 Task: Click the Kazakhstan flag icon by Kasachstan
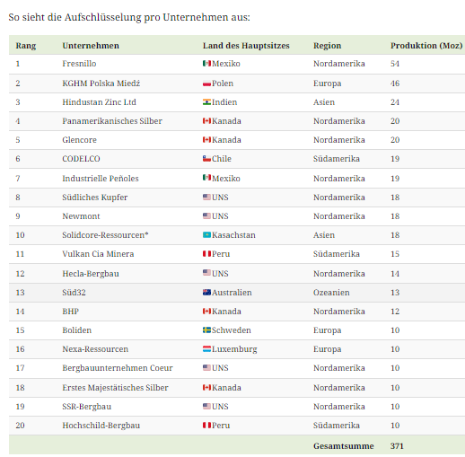tap(206, 235)
